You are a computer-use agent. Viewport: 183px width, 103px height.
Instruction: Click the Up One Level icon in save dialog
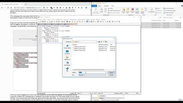pos(101,42)
